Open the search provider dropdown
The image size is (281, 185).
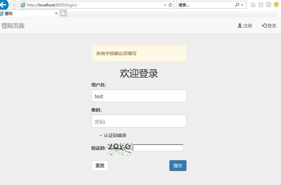point(242,5)
